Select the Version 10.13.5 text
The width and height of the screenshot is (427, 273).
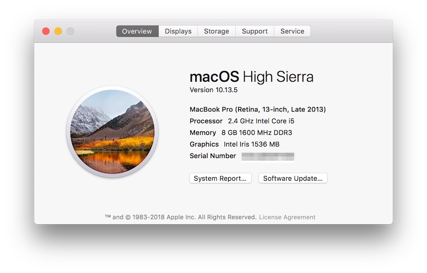pyautogui.click(x=214, y=90)
